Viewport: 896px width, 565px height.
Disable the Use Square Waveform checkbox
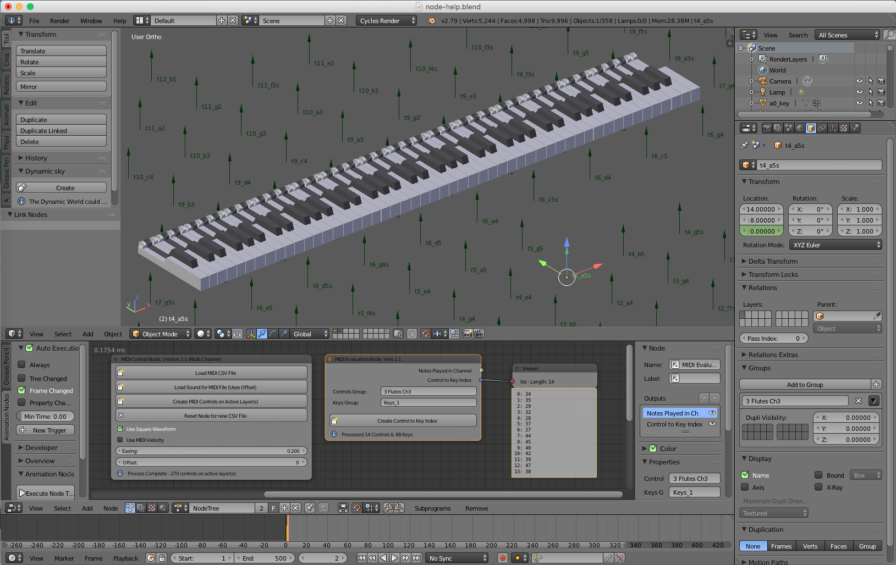coord(120,429)
